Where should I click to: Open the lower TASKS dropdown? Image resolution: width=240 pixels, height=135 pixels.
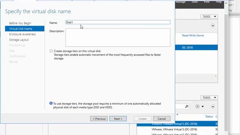209,97
